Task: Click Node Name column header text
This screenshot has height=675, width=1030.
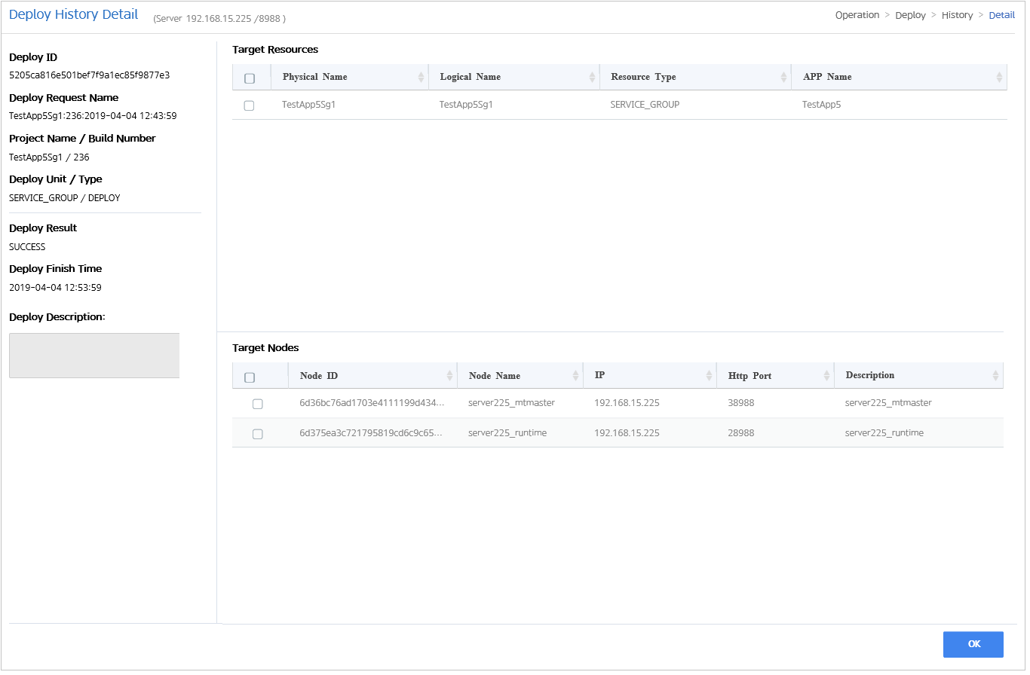Action: pos(494,375)
